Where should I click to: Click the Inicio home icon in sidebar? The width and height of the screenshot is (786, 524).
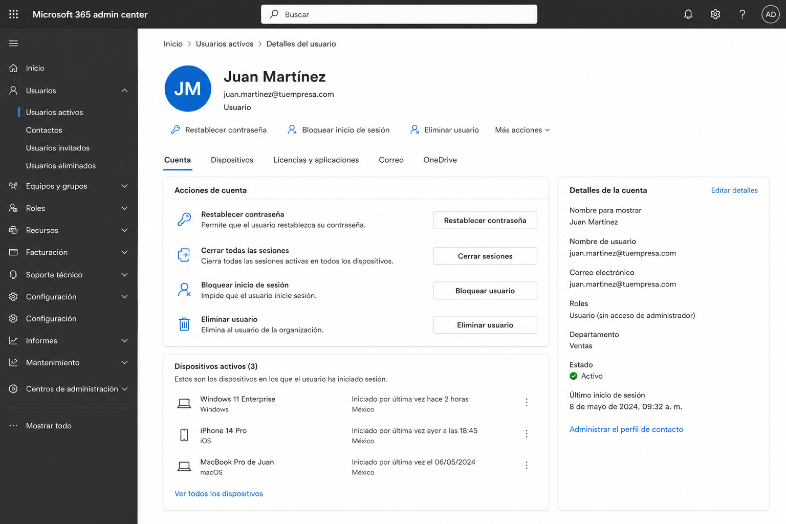coord(14,68)
